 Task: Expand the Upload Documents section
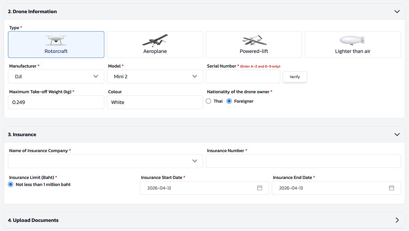(x=397, y=220)
